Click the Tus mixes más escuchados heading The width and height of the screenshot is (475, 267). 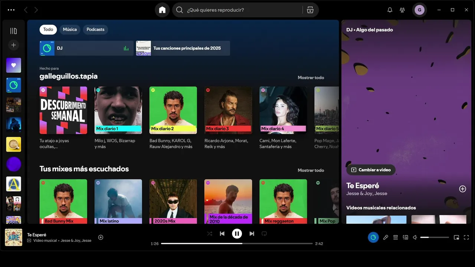(x=84, y=169)
